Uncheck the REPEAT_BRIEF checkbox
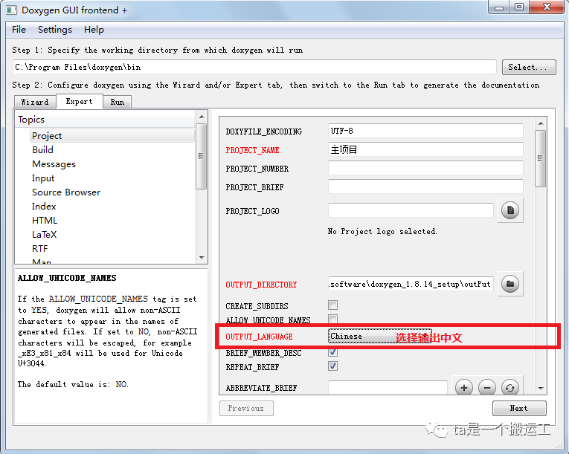This screenshot has height=454, width=569. (x=332, y=366)
